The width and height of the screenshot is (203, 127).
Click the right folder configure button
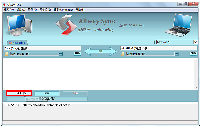[193, 54]
